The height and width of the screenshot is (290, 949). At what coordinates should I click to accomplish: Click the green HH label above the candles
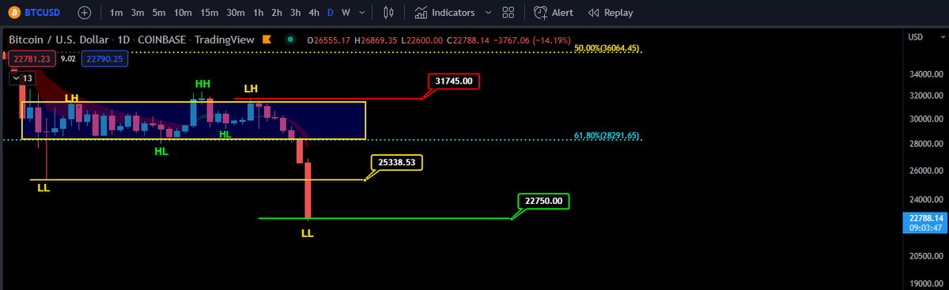point(203,83)
